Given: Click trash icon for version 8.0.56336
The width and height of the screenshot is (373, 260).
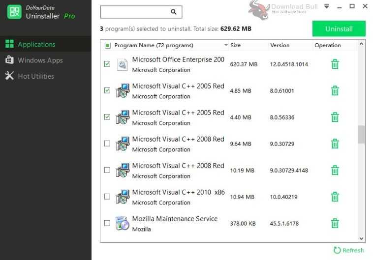Looking at the screenshot, I should [335, 117].
